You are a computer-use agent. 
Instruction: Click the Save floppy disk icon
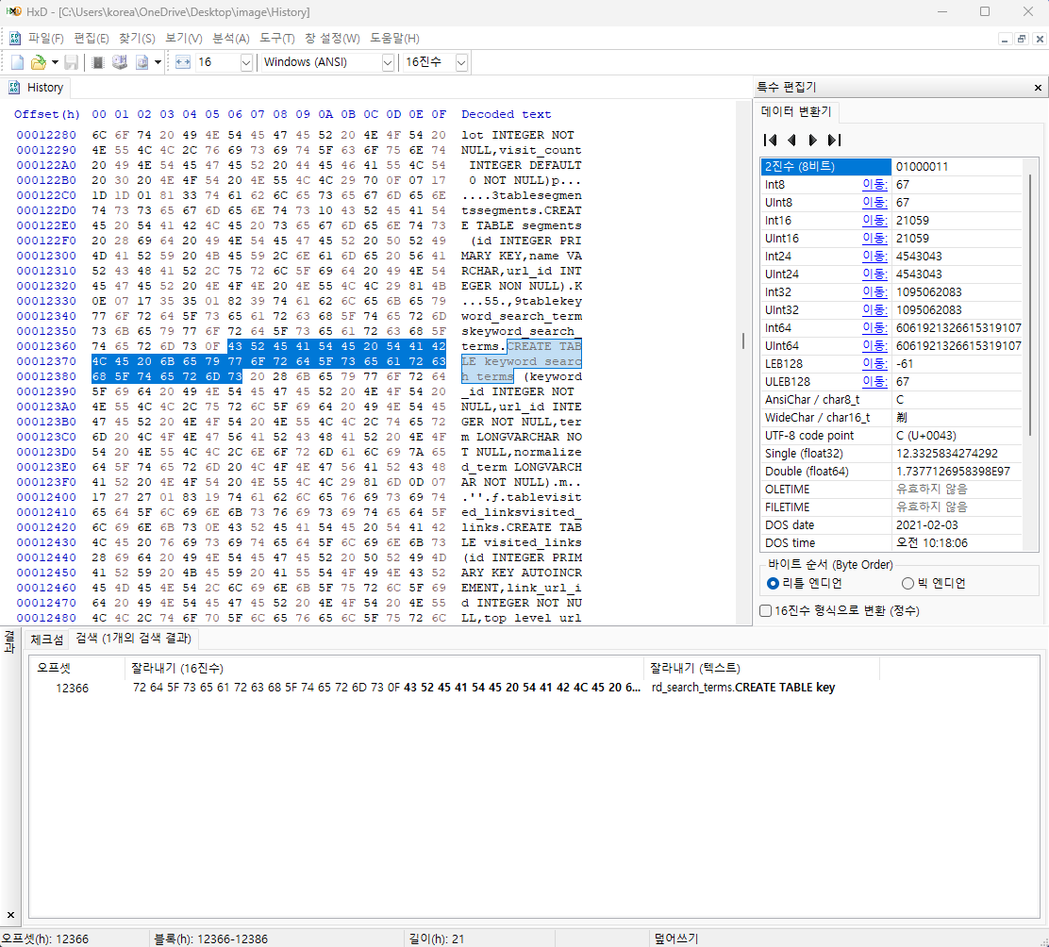pyautogui.click(x=72, y=62)
